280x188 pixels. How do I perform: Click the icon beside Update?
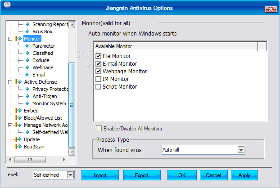18,139
